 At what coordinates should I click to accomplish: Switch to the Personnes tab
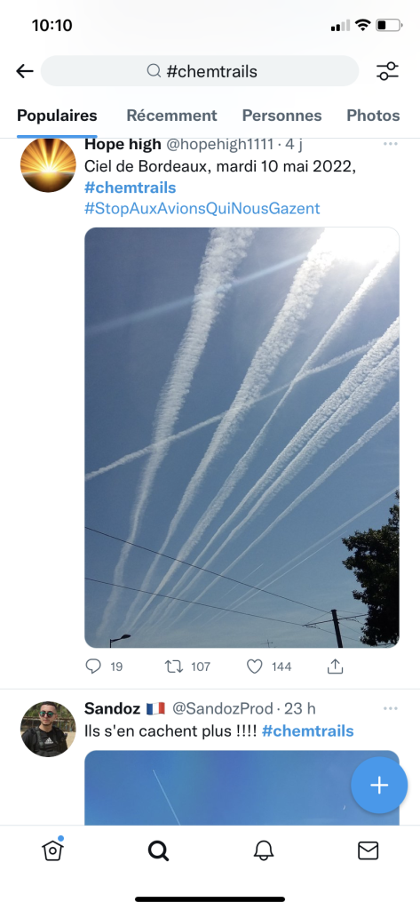[x=282, y=116]
